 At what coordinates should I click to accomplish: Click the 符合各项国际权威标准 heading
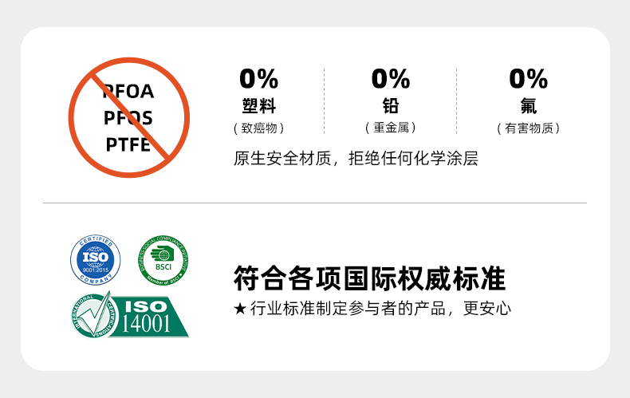370,279
